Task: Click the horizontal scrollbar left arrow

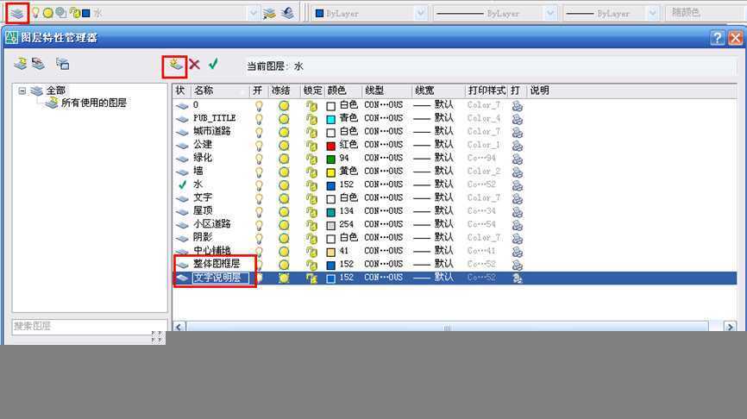Action: coord(179,327)
